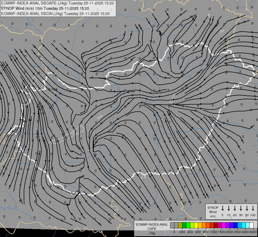
Task: Click the 4000 tick label on CAPE scale
Action: tap(245, 232)
